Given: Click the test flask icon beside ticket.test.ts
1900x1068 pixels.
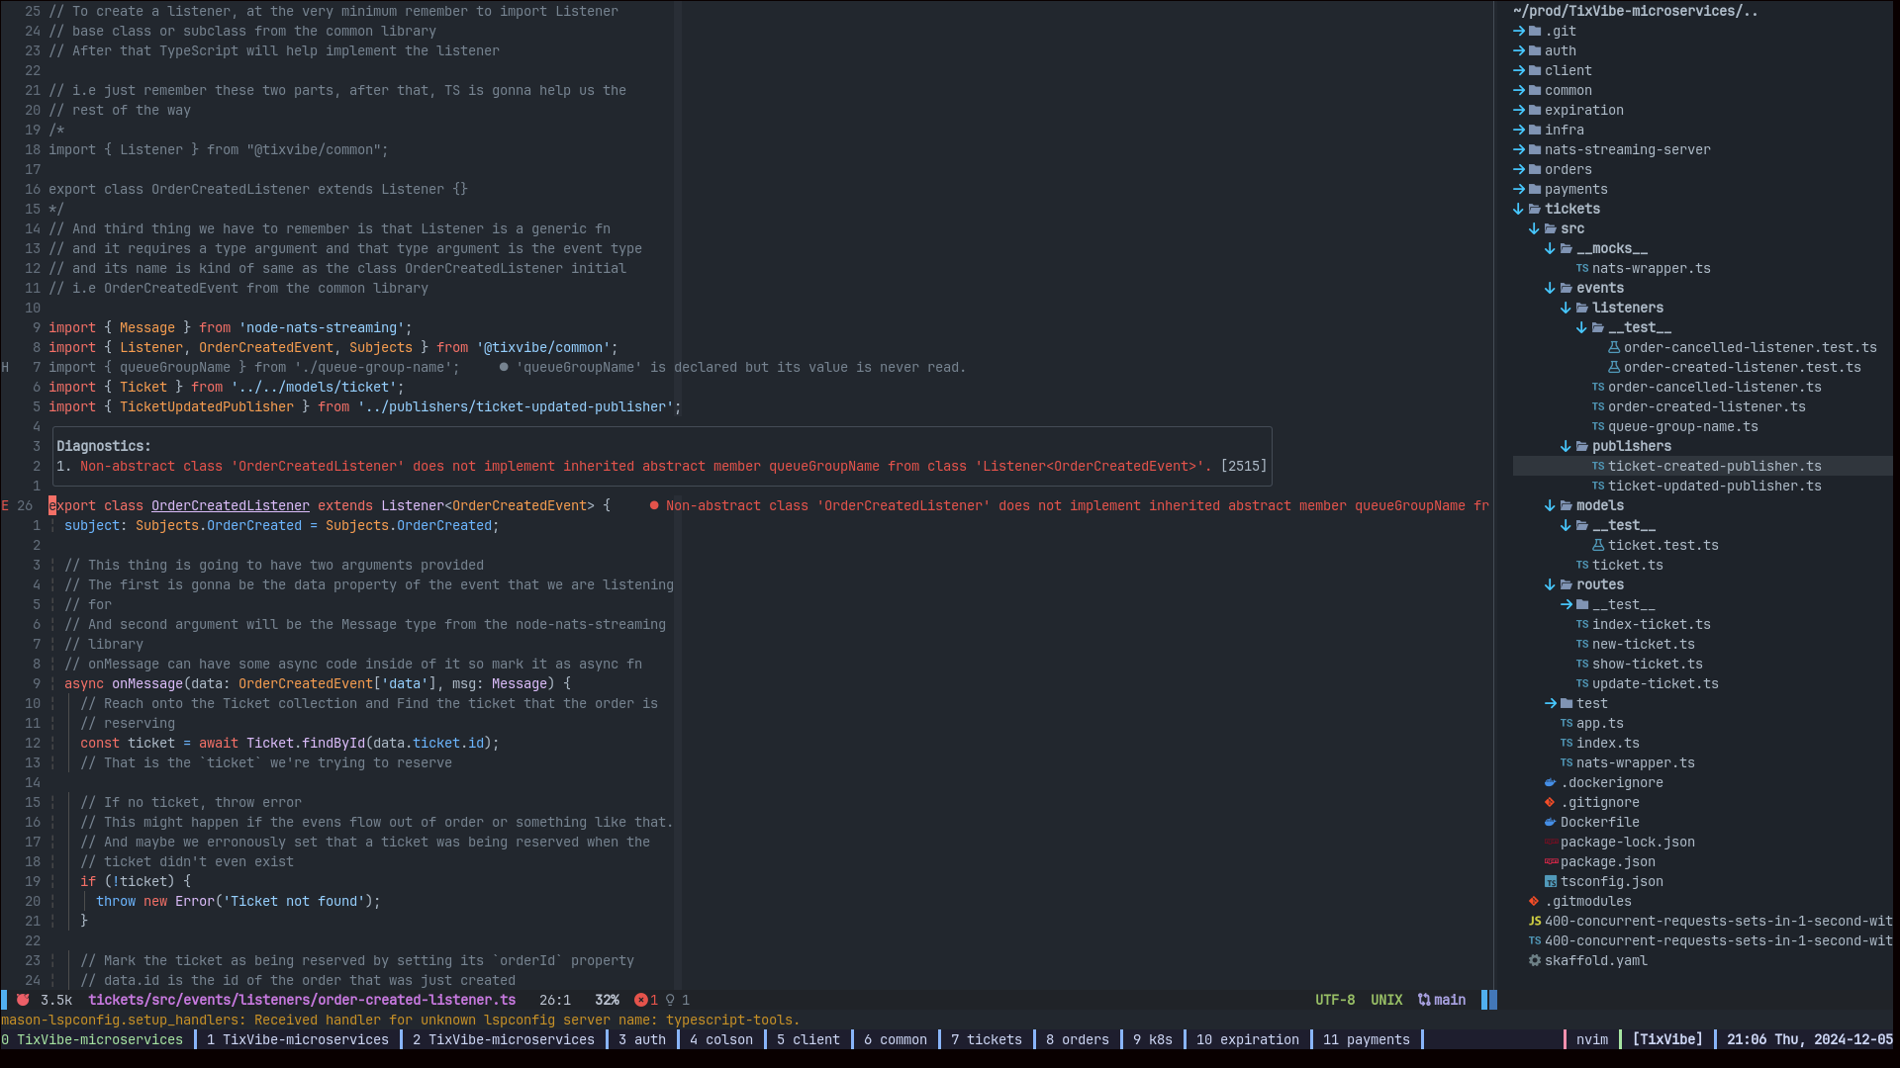Looking at the screenshot, I should [1598, 545].
